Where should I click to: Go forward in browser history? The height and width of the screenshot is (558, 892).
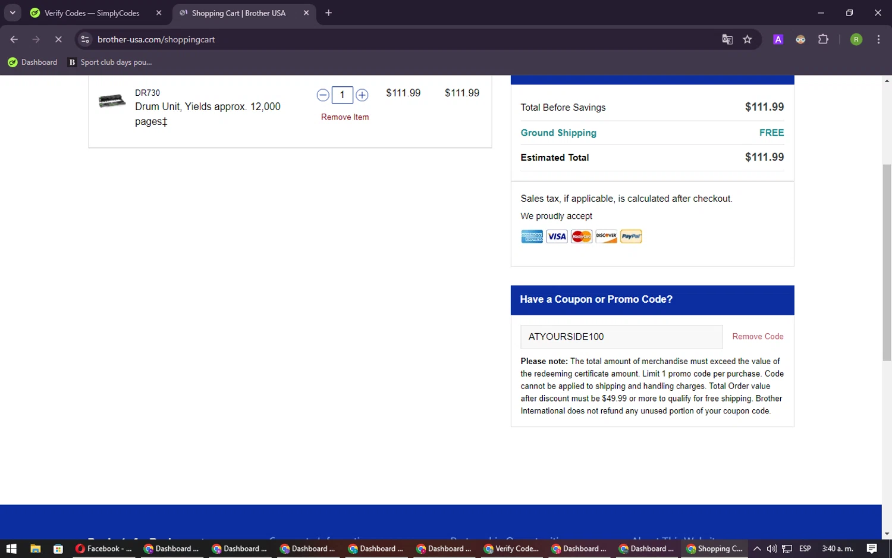click(x=36, y=39)
